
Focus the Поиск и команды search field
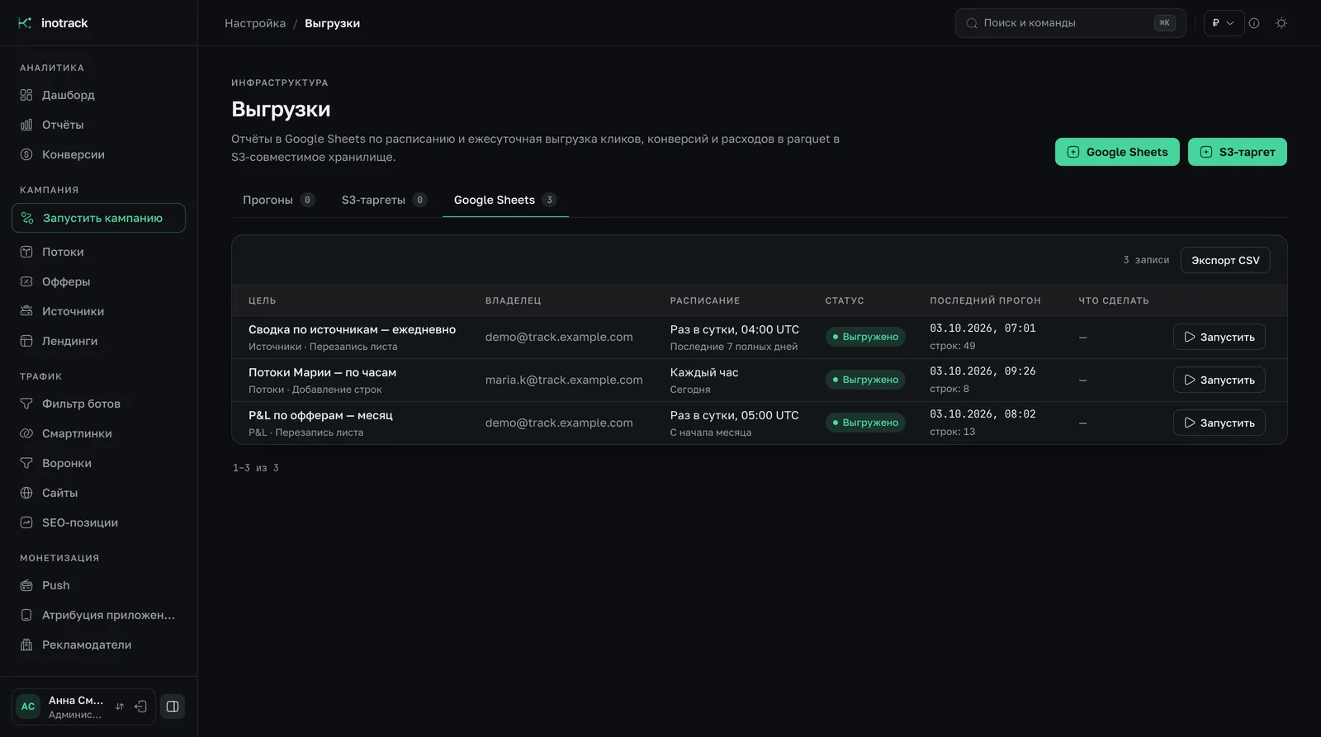[1070, 23]
